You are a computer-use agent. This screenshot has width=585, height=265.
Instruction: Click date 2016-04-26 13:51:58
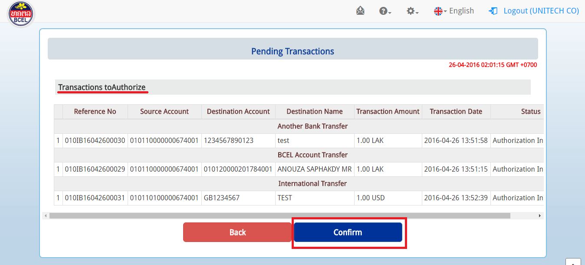click(456, 141)
